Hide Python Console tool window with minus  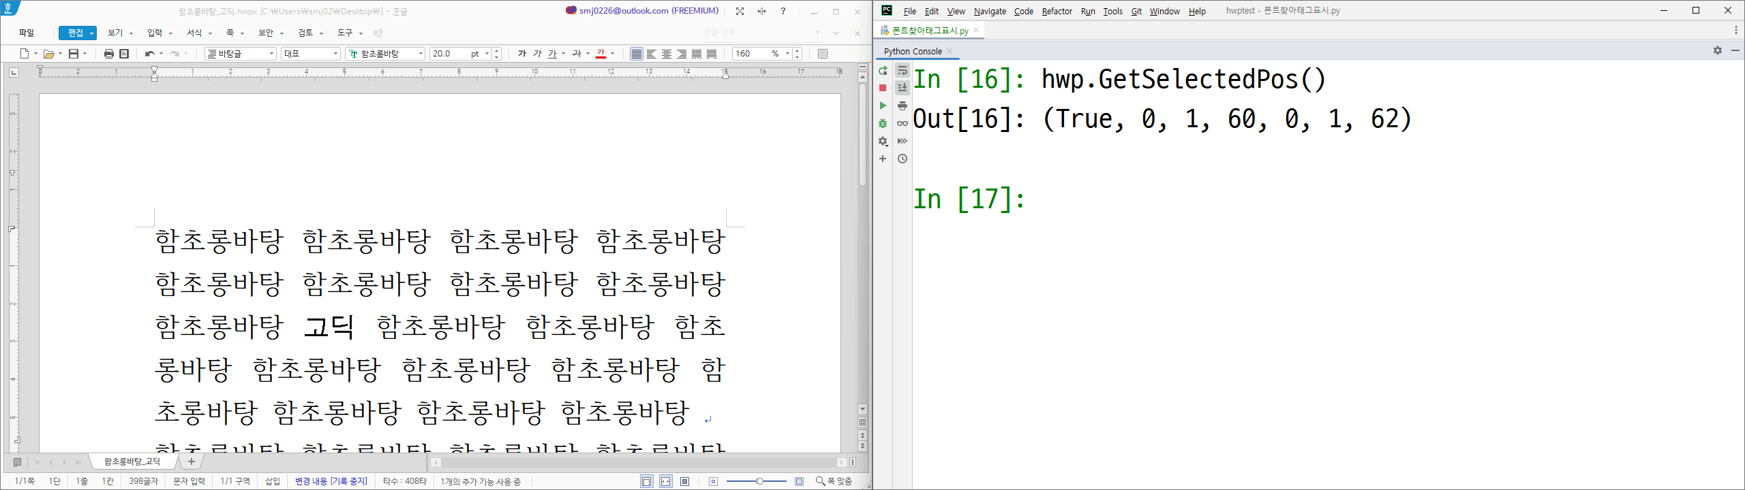(x=1735, y=51)
